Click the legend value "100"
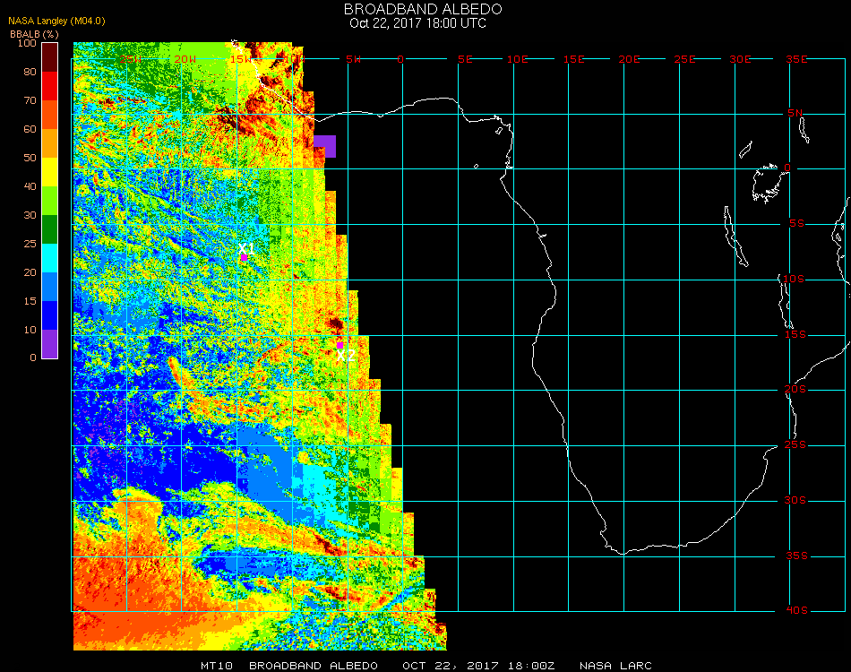 tap(27, 43)
